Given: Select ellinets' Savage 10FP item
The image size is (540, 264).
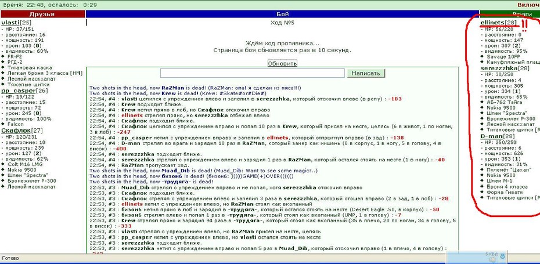Looking at the screenshot, I should (x=503, y=56).
